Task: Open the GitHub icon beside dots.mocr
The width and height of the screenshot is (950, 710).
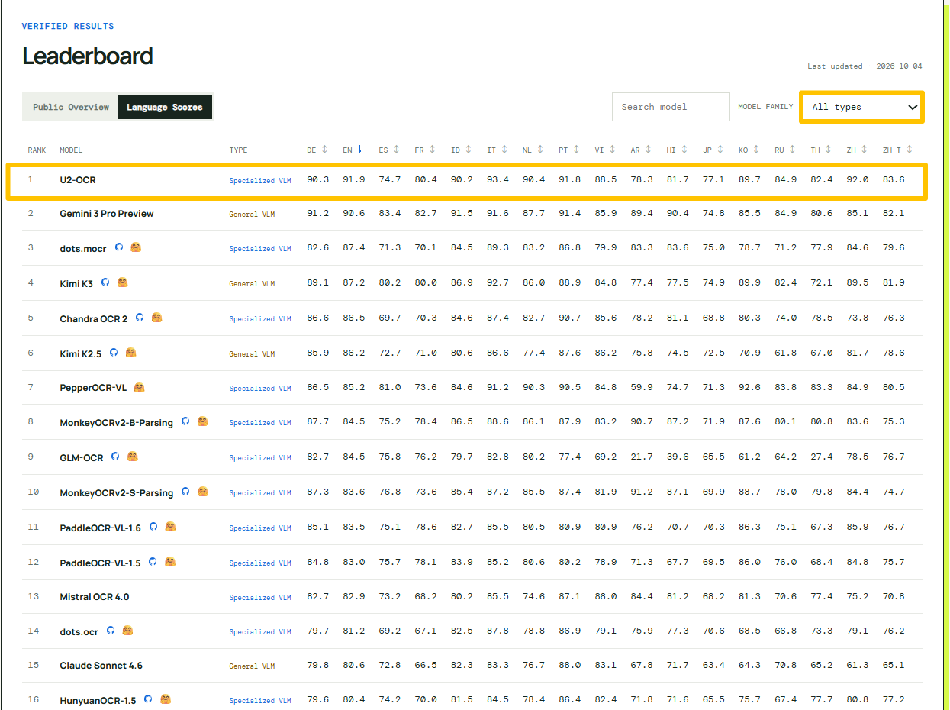Action: (x=119, y=247)
